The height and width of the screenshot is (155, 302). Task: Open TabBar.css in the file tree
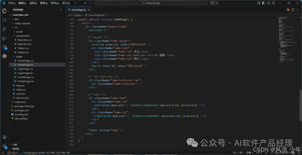(23, 48)
